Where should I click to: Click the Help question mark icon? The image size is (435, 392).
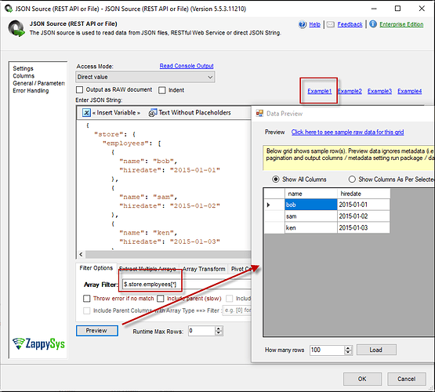[x=303, y=24]
